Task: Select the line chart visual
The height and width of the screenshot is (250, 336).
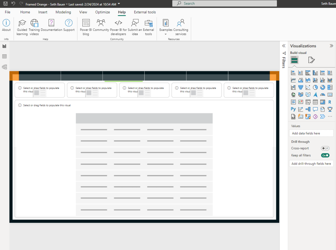Action: (293, 80)
